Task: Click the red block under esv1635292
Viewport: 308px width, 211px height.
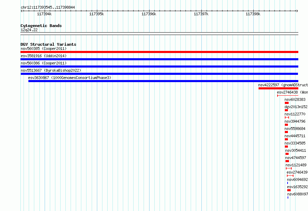Action: [x=289, y=190]
